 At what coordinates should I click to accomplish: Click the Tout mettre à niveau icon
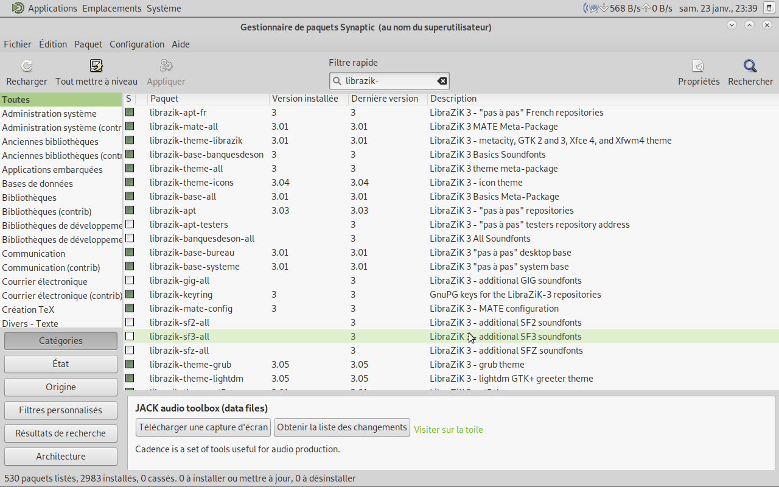click(x=96, y=66)
